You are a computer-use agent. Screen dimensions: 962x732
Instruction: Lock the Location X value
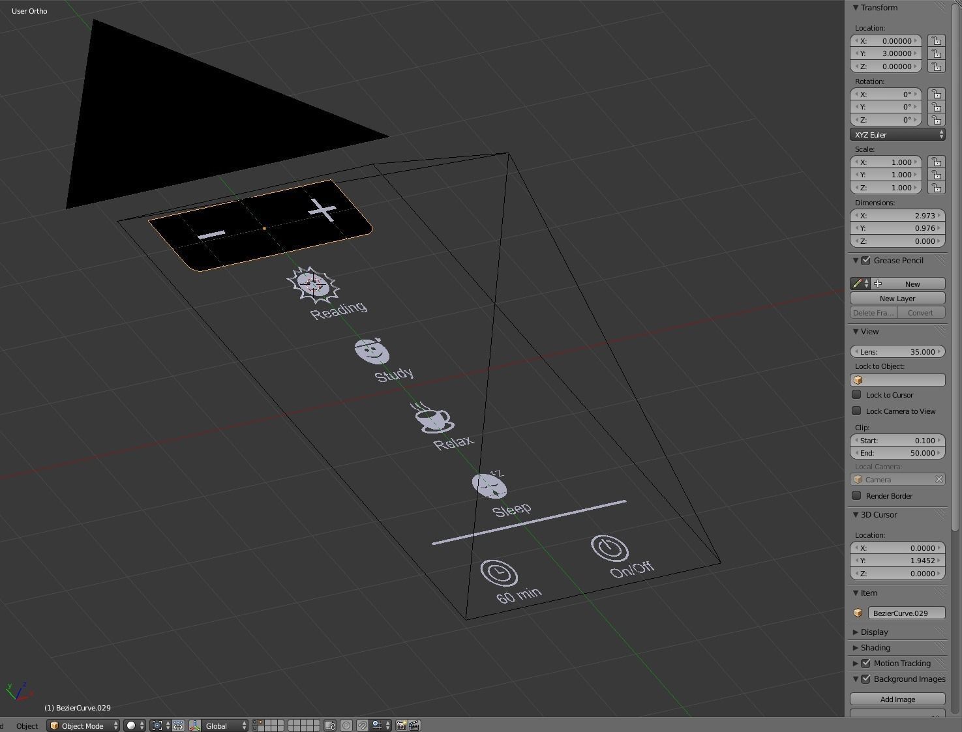tap(937, 40)
